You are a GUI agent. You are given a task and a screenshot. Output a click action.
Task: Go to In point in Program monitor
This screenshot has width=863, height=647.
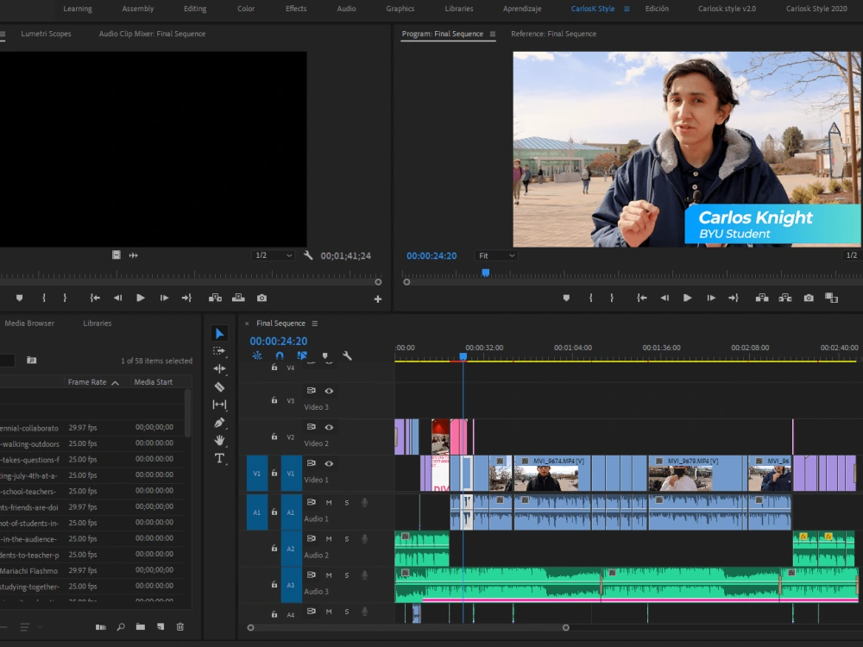[x=642, y=298]
